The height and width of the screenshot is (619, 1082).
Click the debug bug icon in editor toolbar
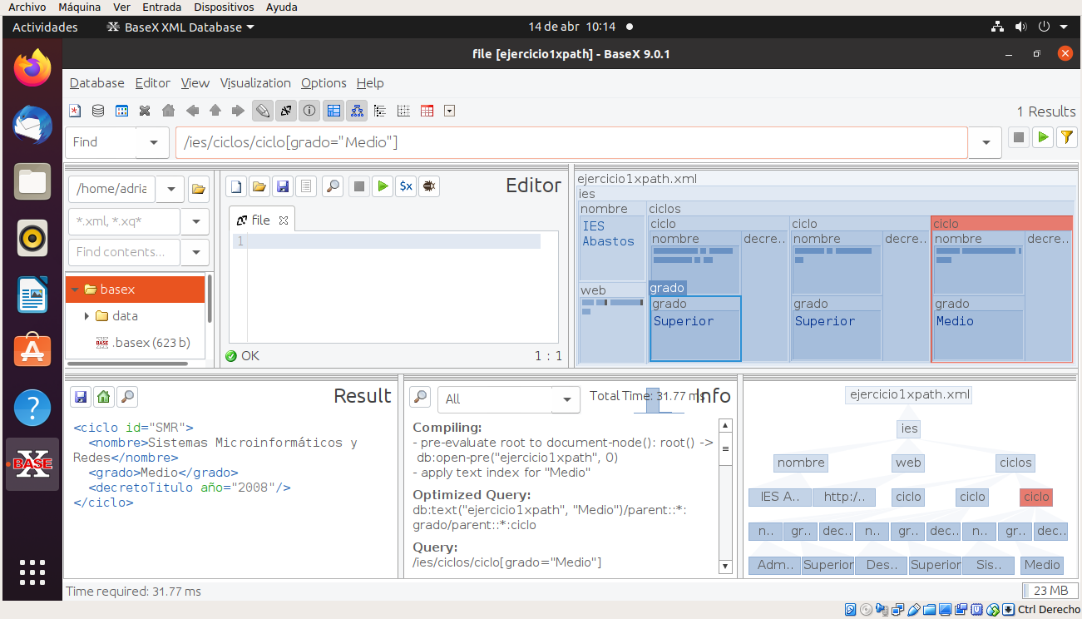tap(429, 186)
